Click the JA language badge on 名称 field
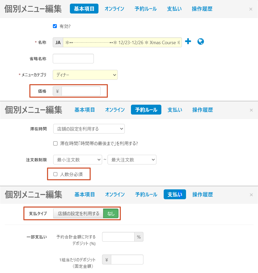The height and width of the screenshot is (273, 258). 58,43
